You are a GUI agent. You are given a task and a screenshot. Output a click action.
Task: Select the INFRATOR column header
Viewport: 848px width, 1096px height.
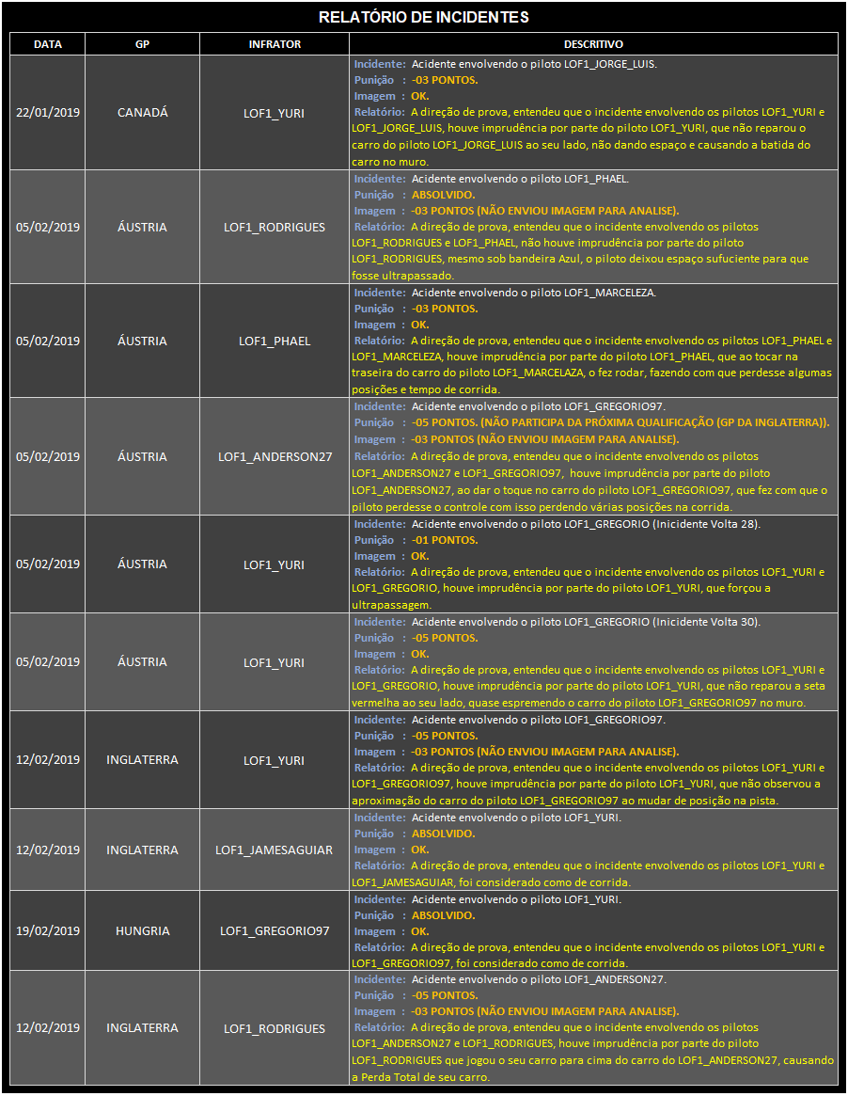point(275,44)
